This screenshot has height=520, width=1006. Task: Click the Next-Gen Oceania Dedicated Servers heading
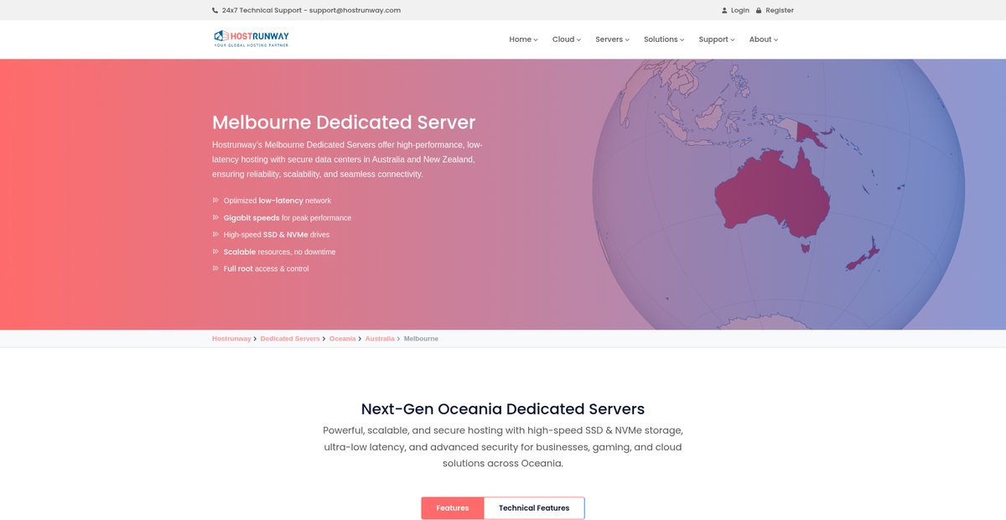tap(503, 409)
